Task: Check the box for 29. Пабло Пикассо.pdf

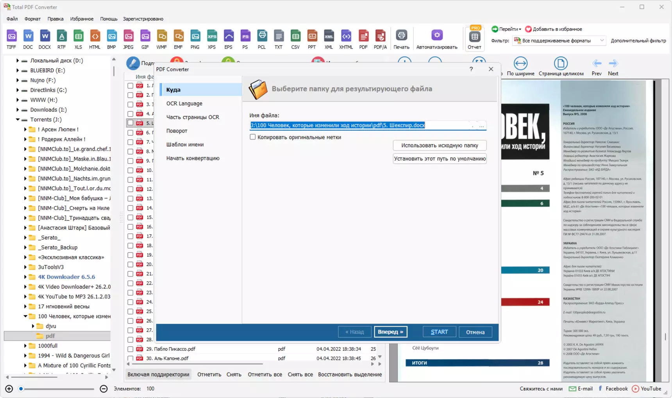Action: click(x=130, y=349)
